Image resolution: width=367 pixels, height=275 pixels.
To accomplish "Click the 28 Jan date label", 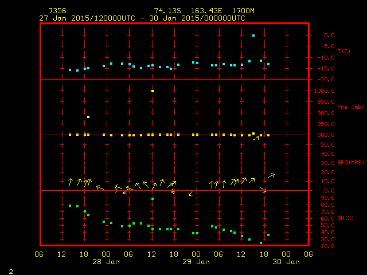I will 106,262.
